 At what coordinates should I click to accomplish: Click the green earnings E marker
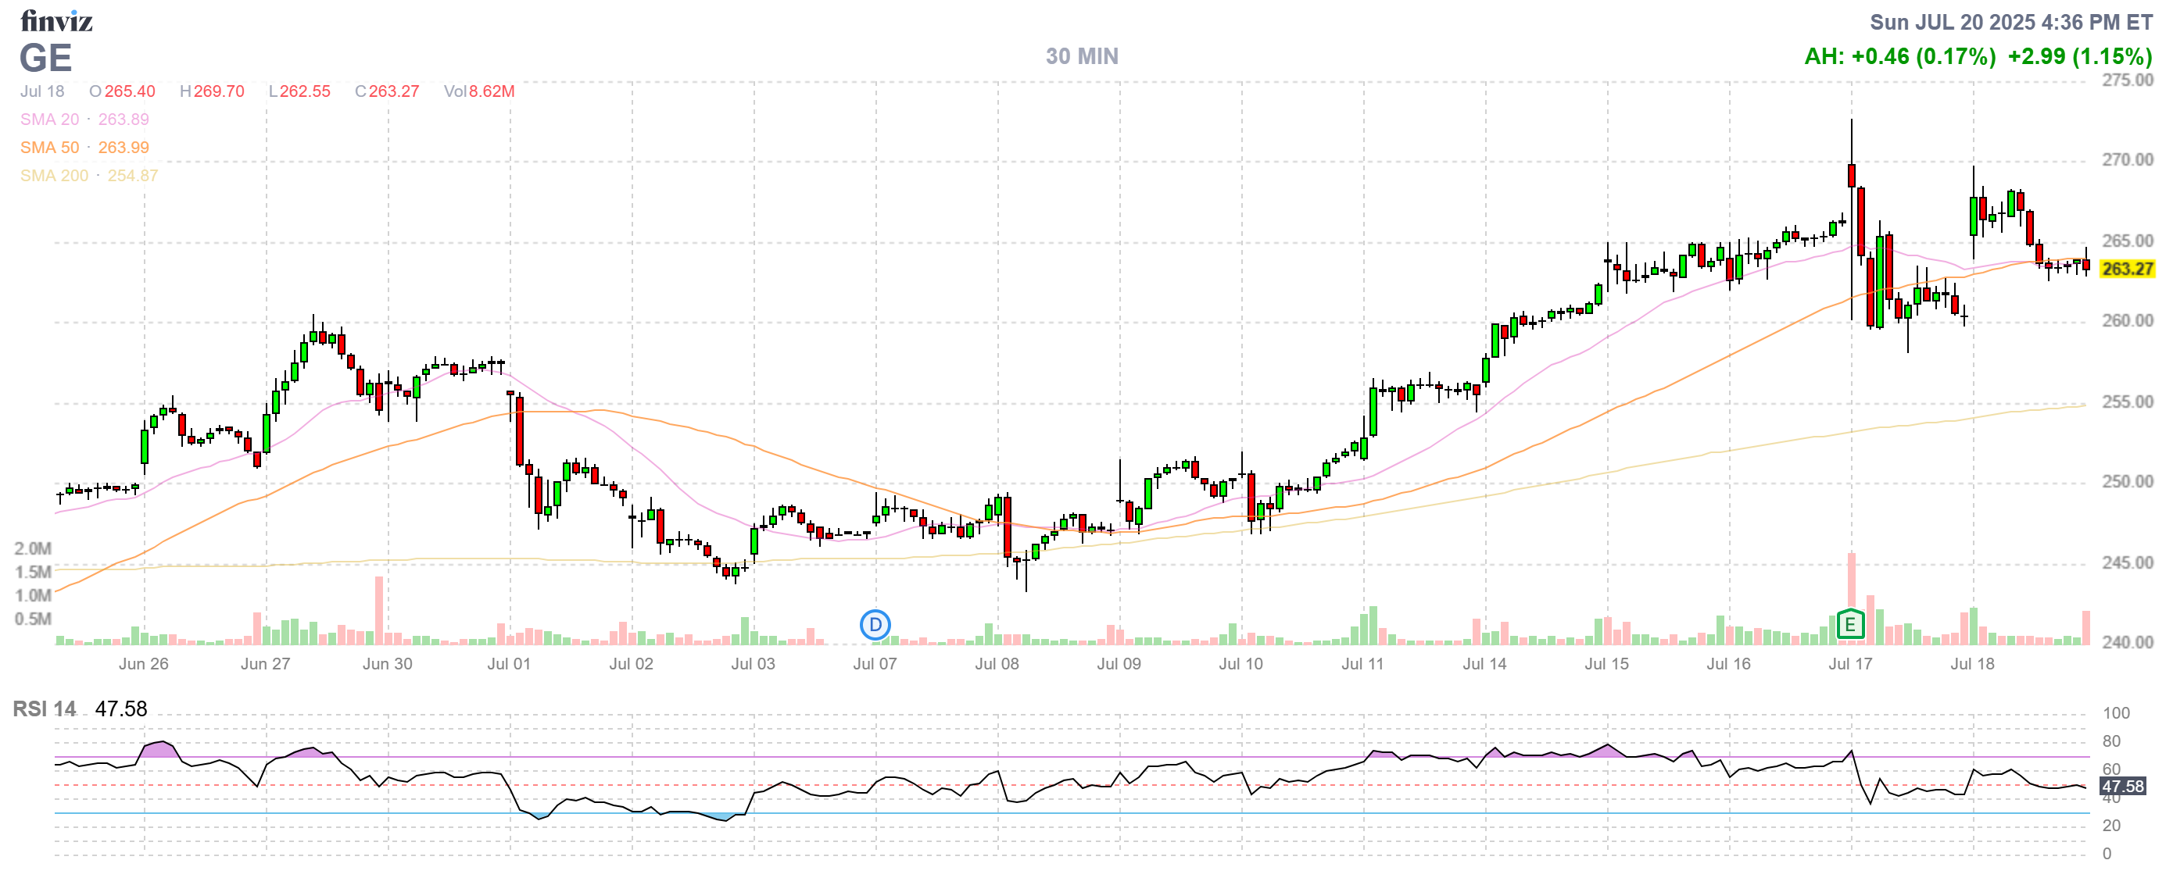(1849, 624)
